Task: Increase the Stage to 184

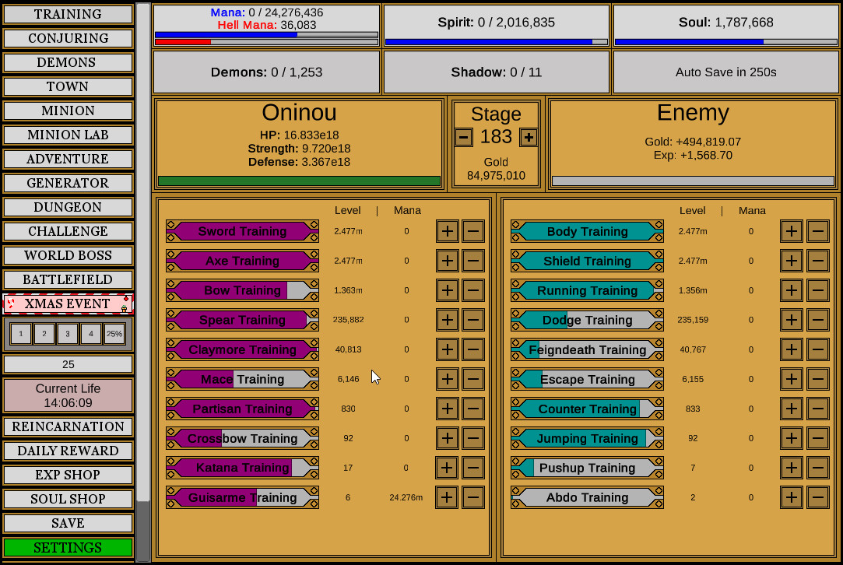Action: [x=529, y=137]
